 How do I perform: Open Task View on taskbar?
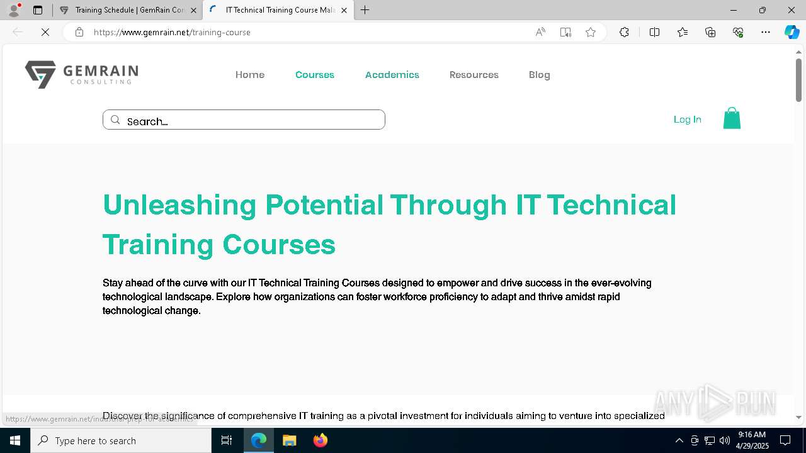(x=227, y=440)
